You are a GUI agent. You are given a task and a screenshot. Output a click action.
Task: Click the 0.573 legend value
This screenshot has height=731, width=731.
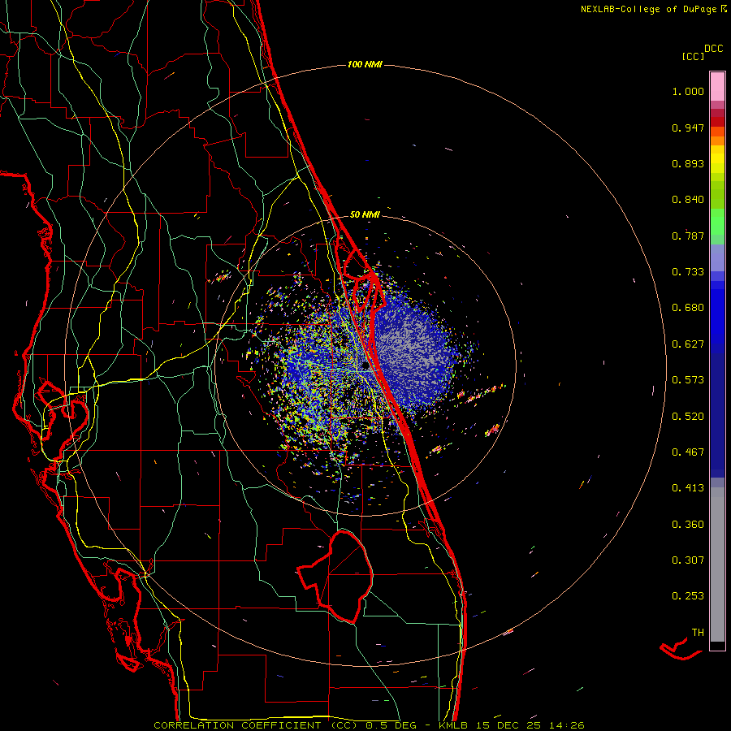tap(688, 380)
